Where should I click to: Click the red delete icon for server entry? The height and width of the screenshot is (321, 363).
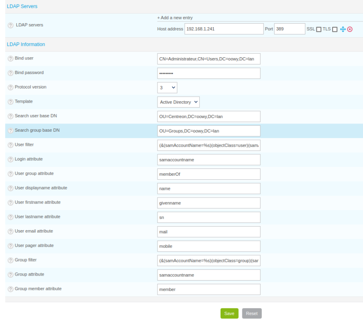point(350,29)
